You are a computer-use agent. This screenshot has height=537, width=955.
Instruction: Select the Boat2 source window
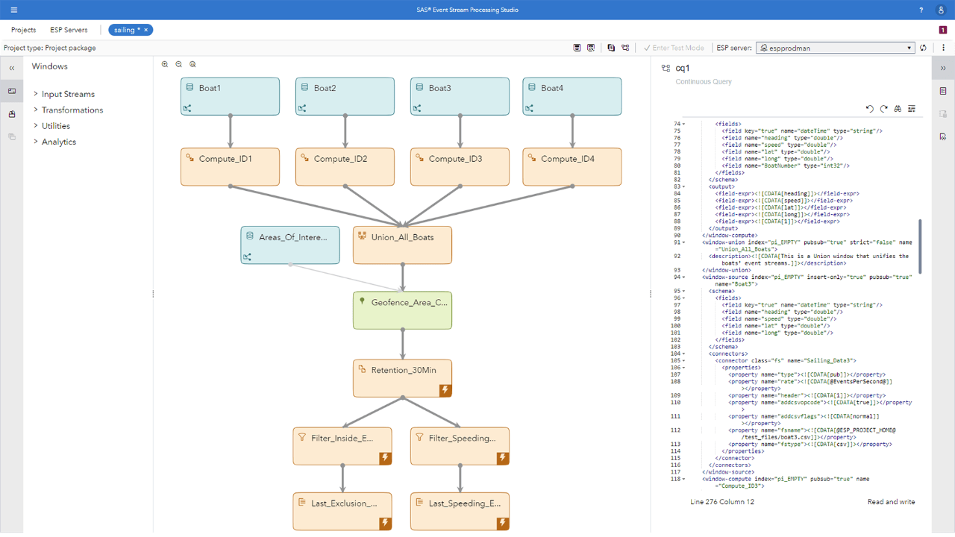tap(345, 96)
